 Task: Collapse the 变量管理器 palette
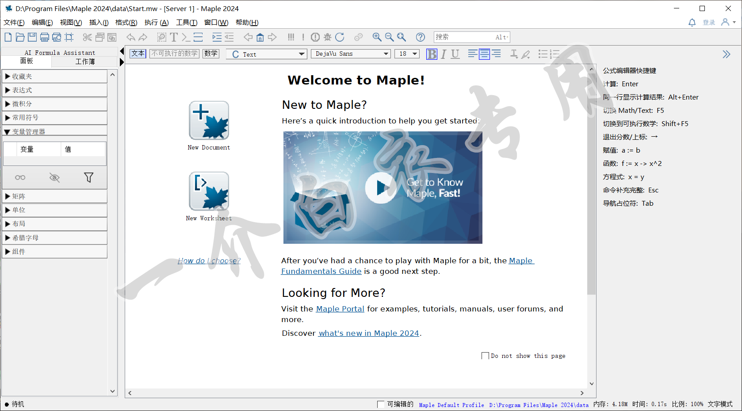[55, 131]
